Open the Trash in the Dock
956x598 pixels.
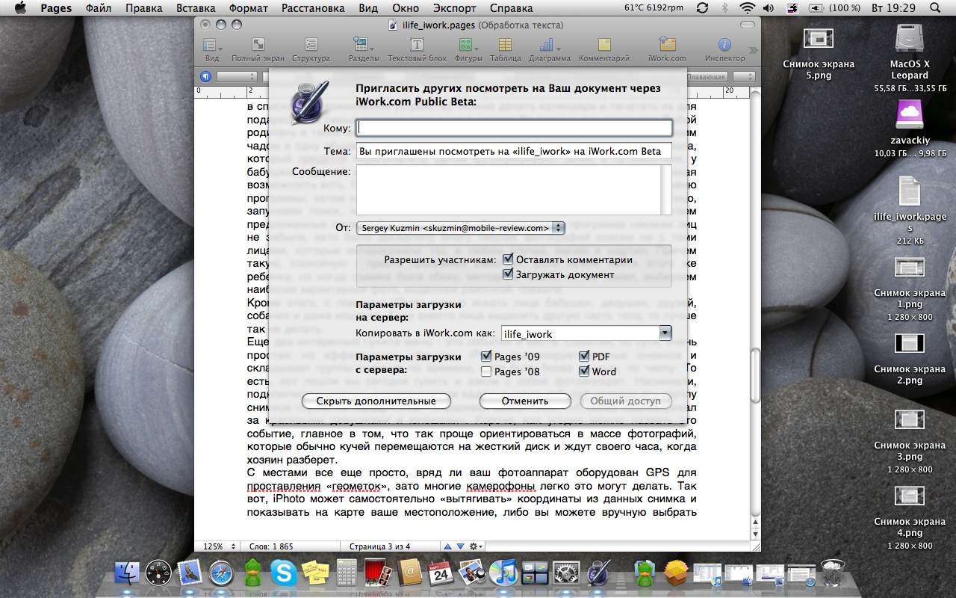click(x=832, y=573)
